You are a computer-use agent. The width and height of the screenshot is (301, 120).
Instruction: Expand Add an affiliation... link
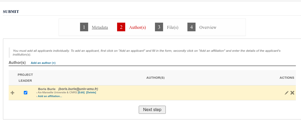(x=50, y=96)
